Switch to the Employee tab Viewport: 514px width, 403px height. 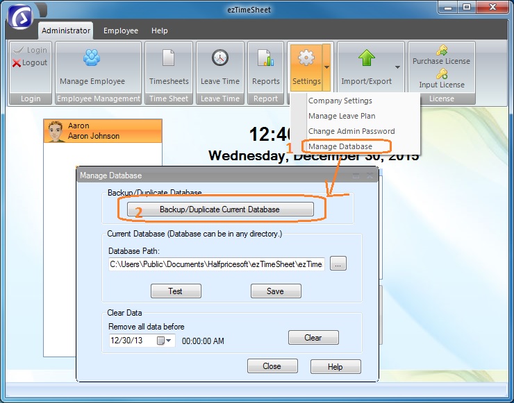[x=121, y=31]
